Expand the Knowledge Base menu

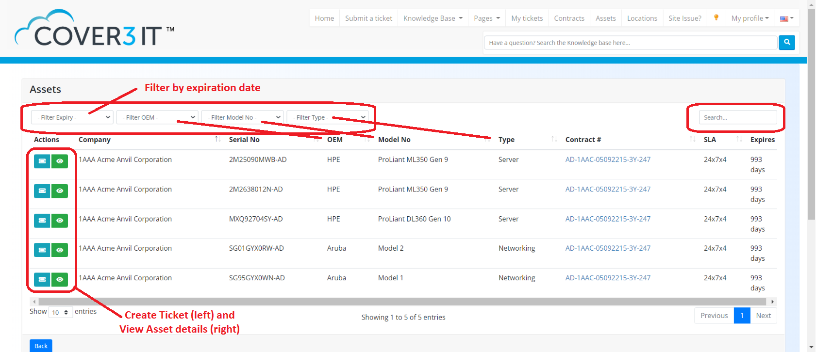pos(433,18)
